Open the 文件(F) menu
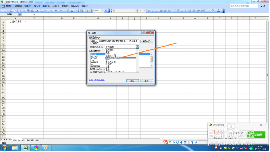The height and width of the screenshot is (152, 270). [x=9, y=6]
